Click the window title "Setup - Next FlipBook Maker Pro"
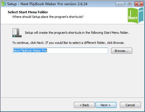145x112 pixels. click(x=47, y=4)
